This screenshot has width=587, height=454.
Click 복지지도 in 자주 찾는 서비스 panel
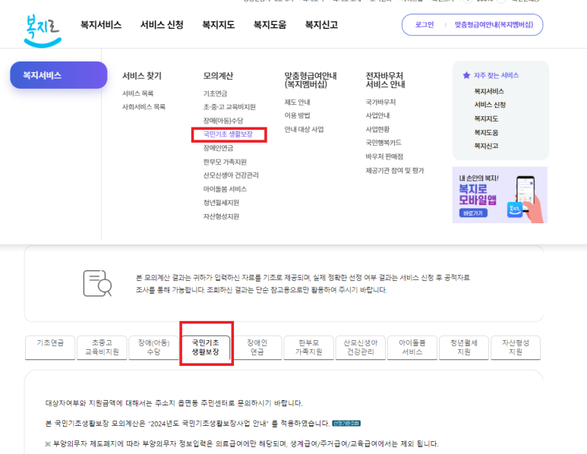coord(486,118)
